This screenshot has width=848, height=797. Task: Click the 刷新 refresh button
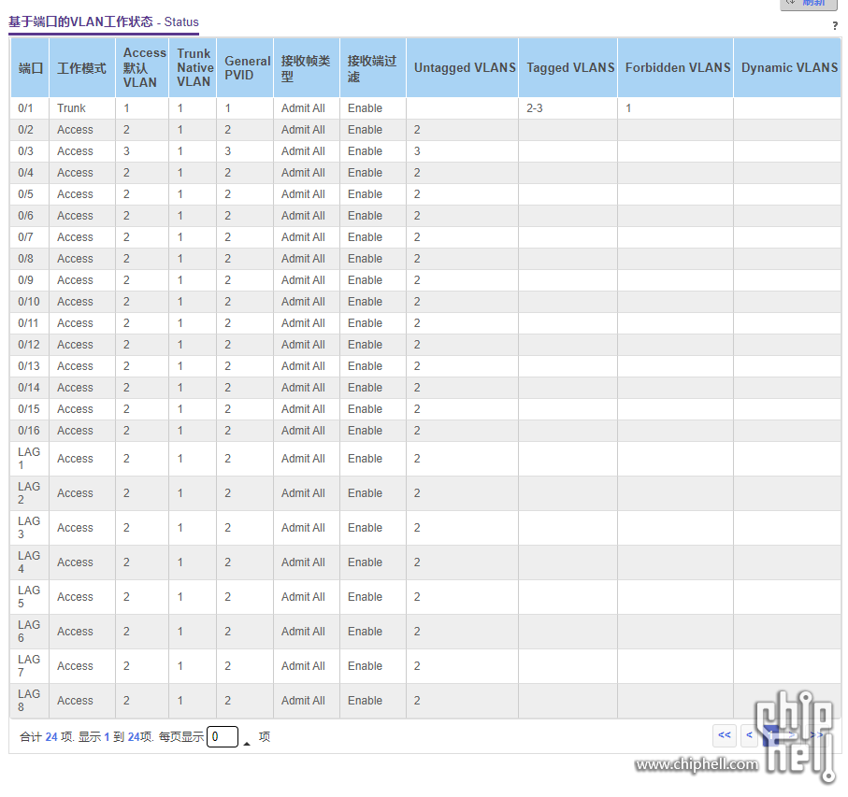(808, 3)
